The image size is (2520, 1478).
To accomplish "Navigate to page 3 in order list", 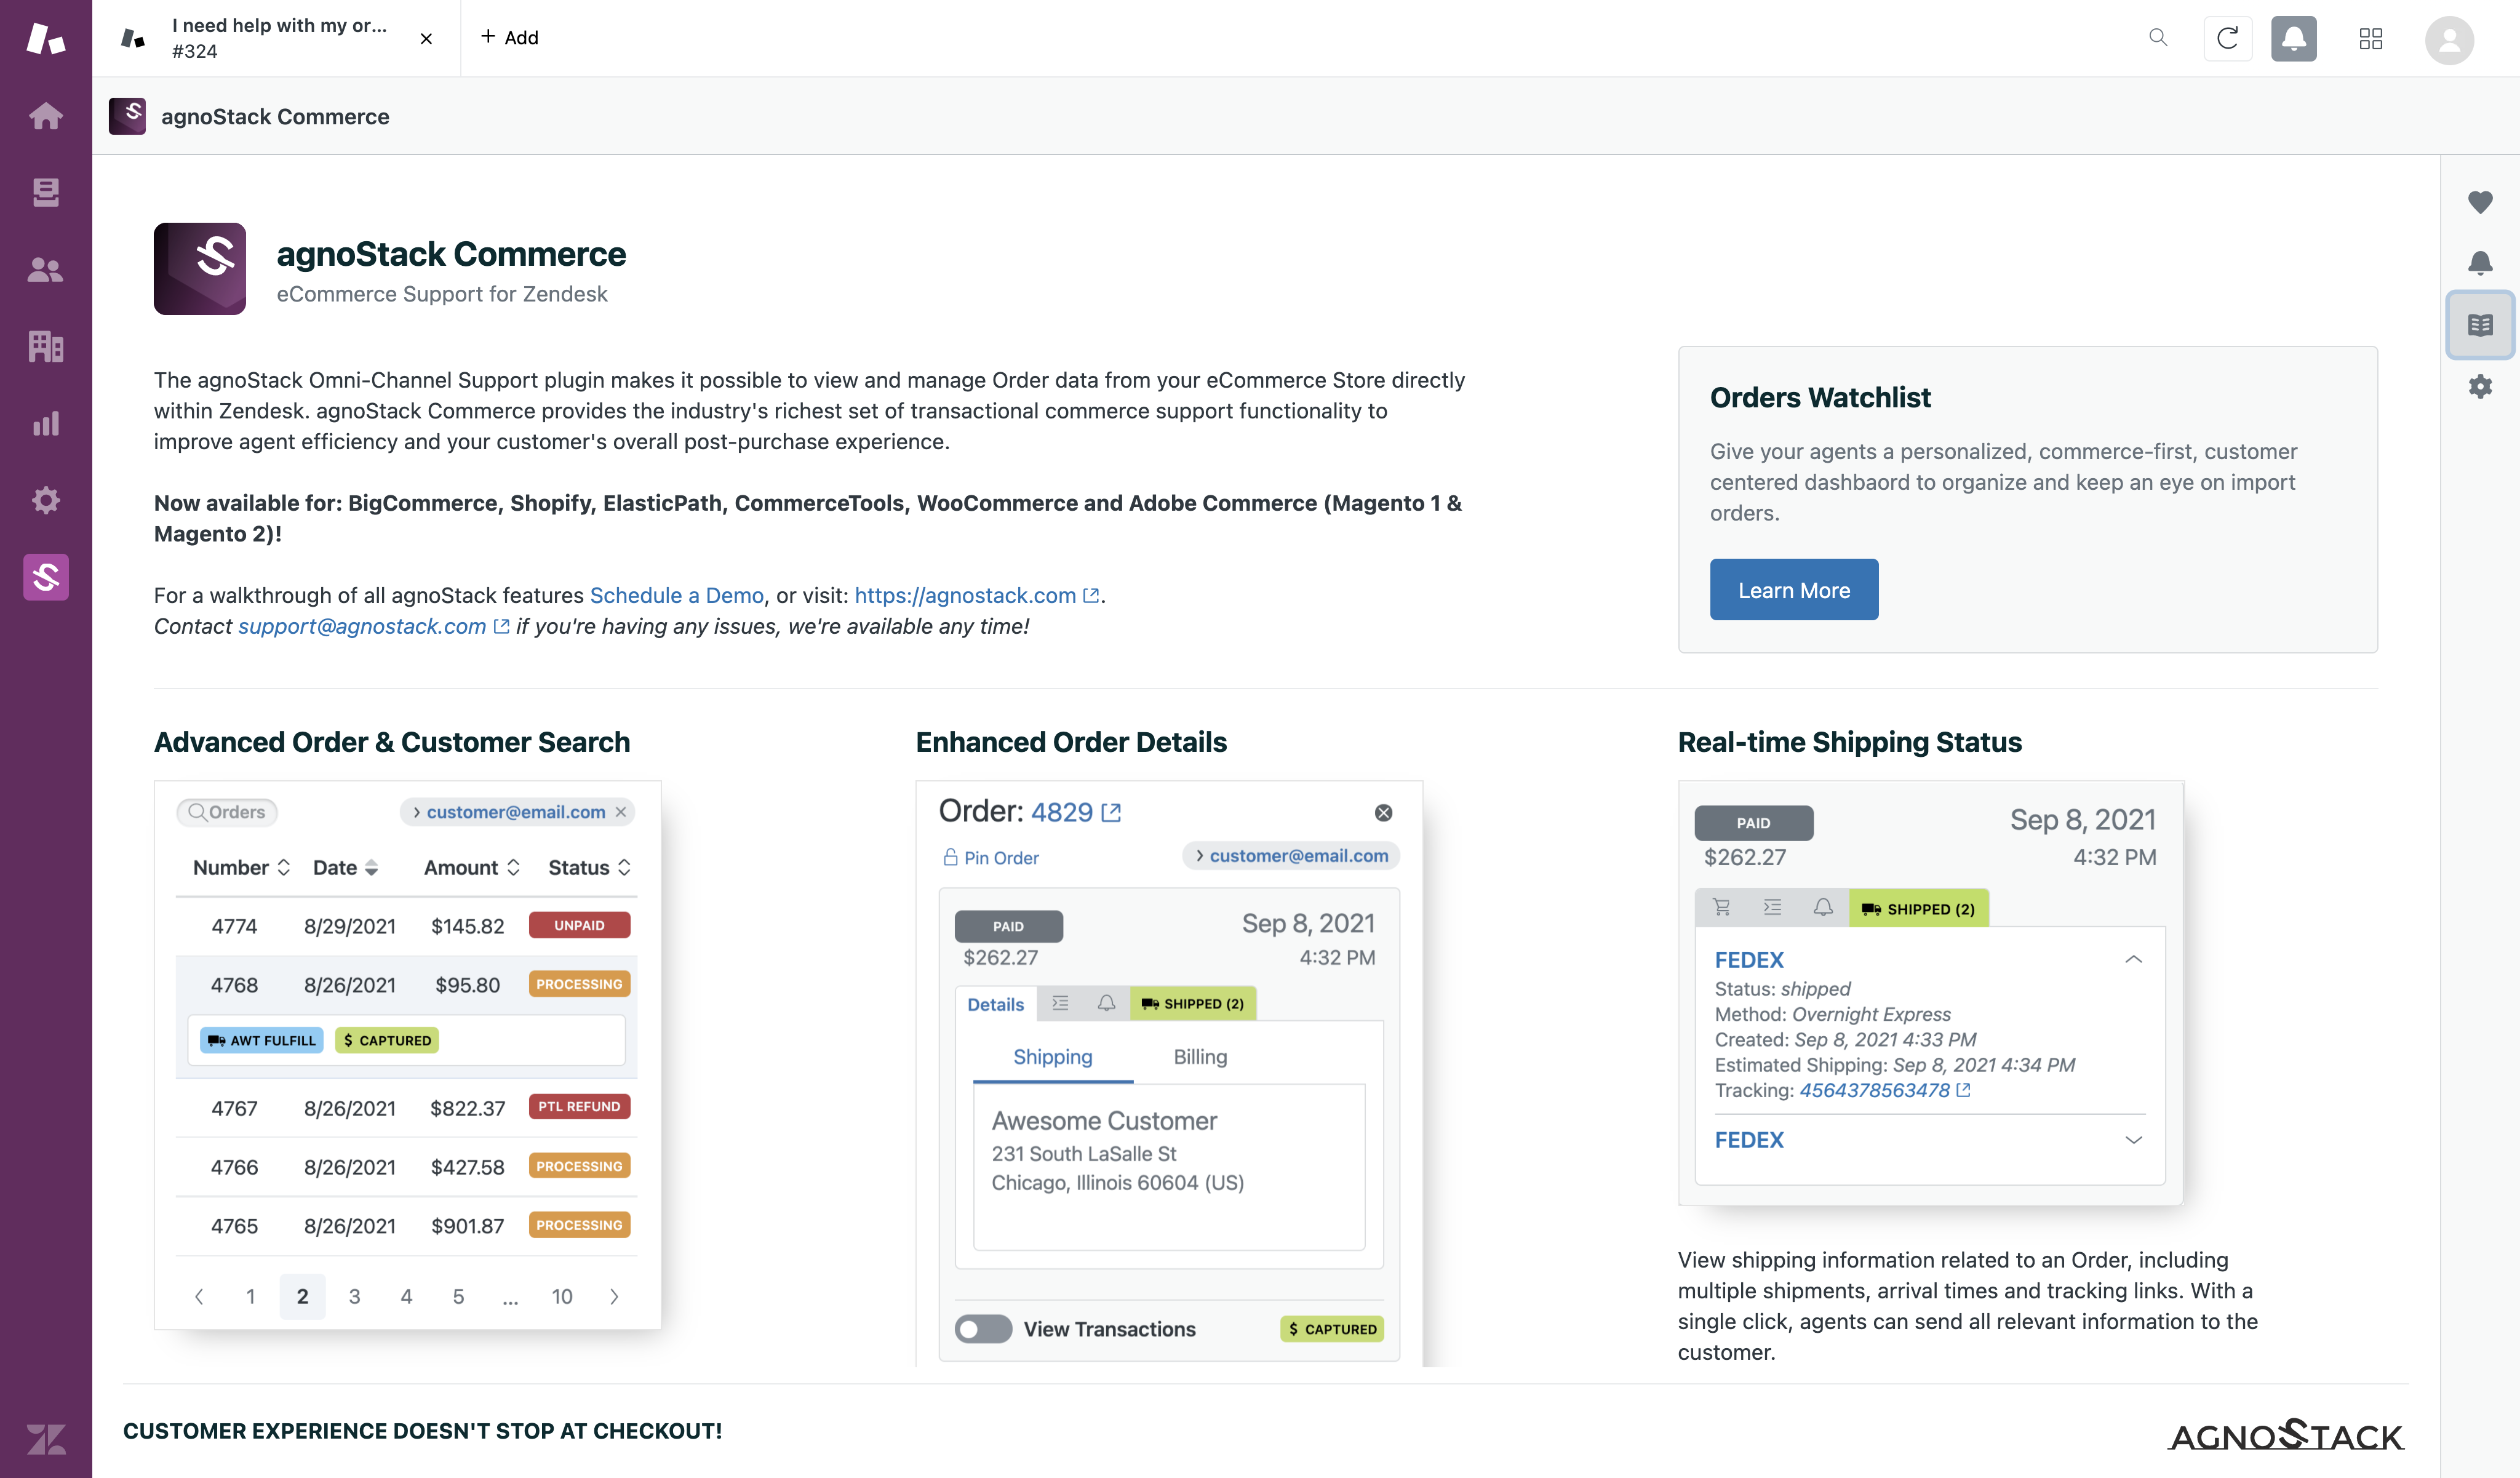I will pos(354,1296).
